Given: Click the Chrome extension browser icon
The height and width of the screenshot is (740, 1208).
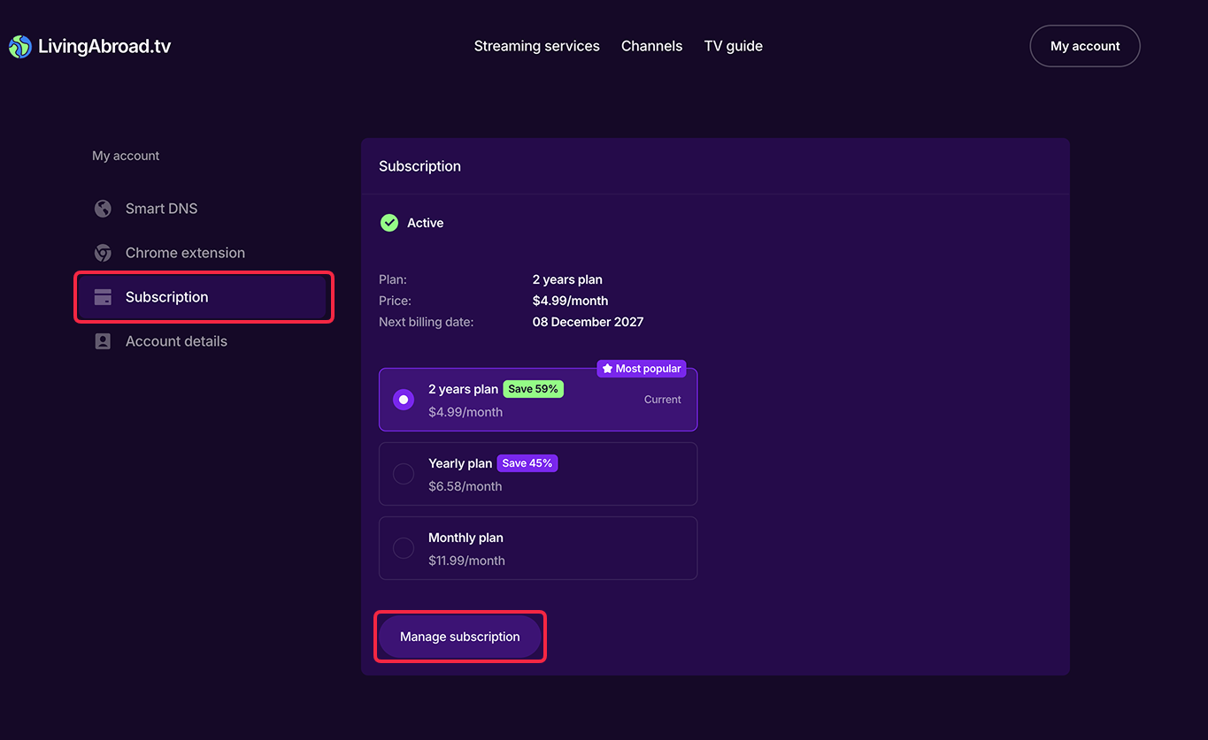Looking at the screenshot, I should [103, 253].
